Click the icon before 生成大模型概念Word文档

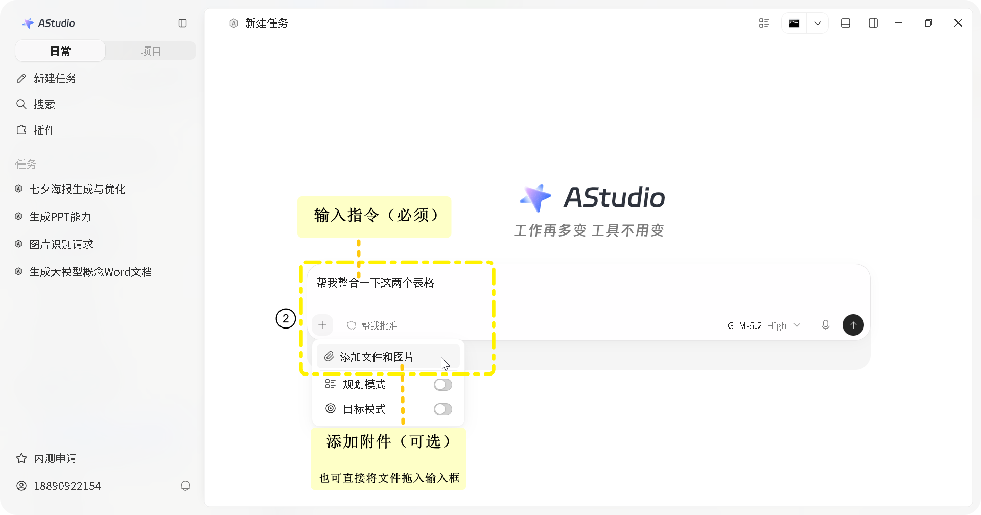point(18,272)
